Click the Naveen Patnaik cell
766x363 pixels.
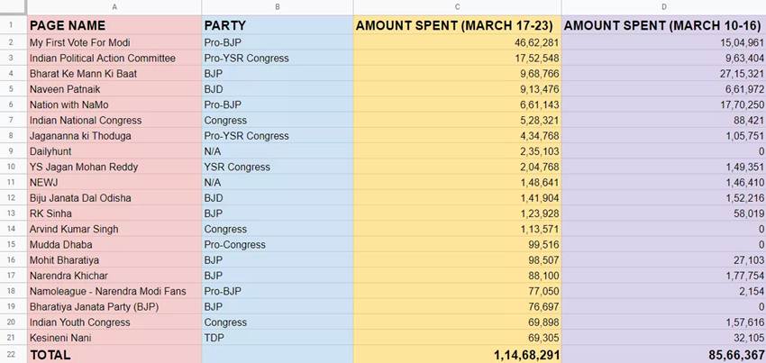tap(114, 89)
